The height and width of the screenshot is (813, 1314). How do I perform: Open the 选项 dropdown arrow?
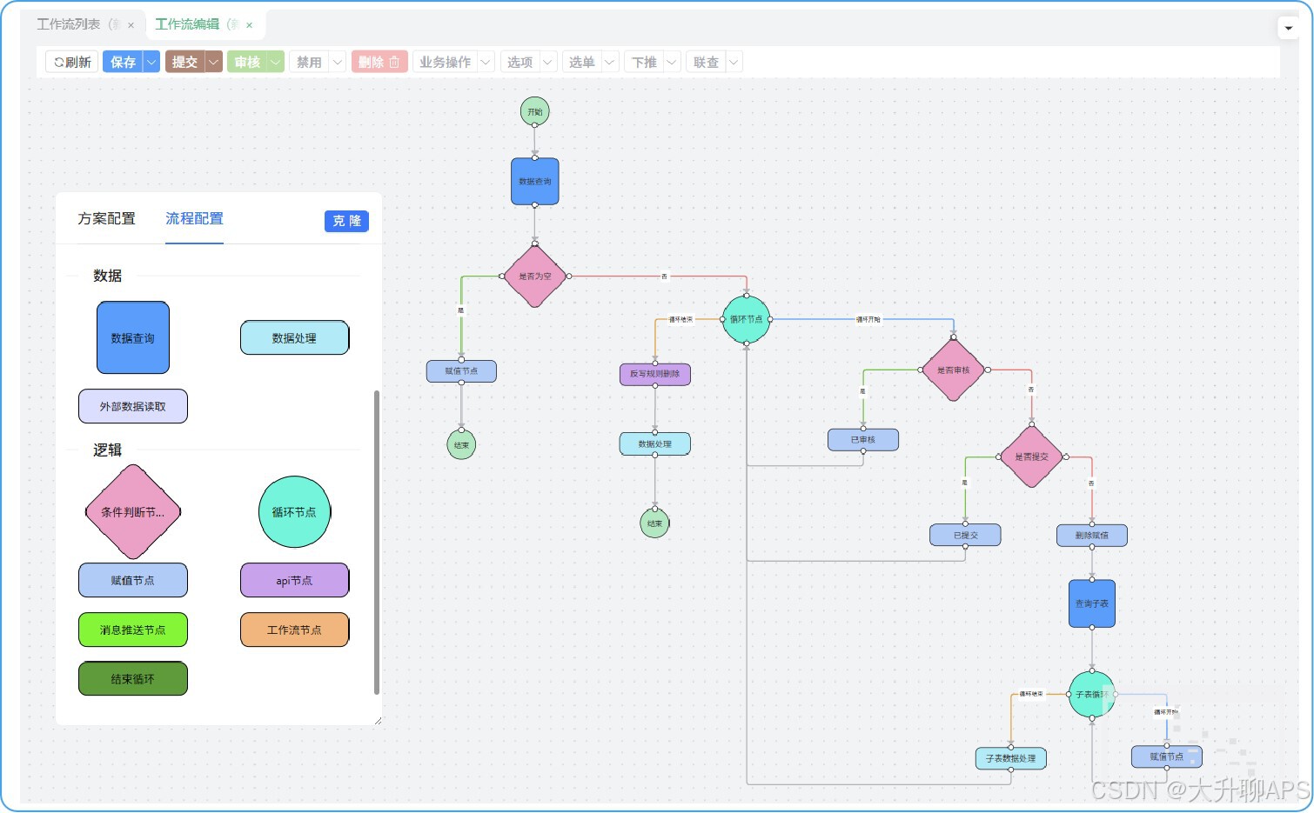(x=548, y=62)
